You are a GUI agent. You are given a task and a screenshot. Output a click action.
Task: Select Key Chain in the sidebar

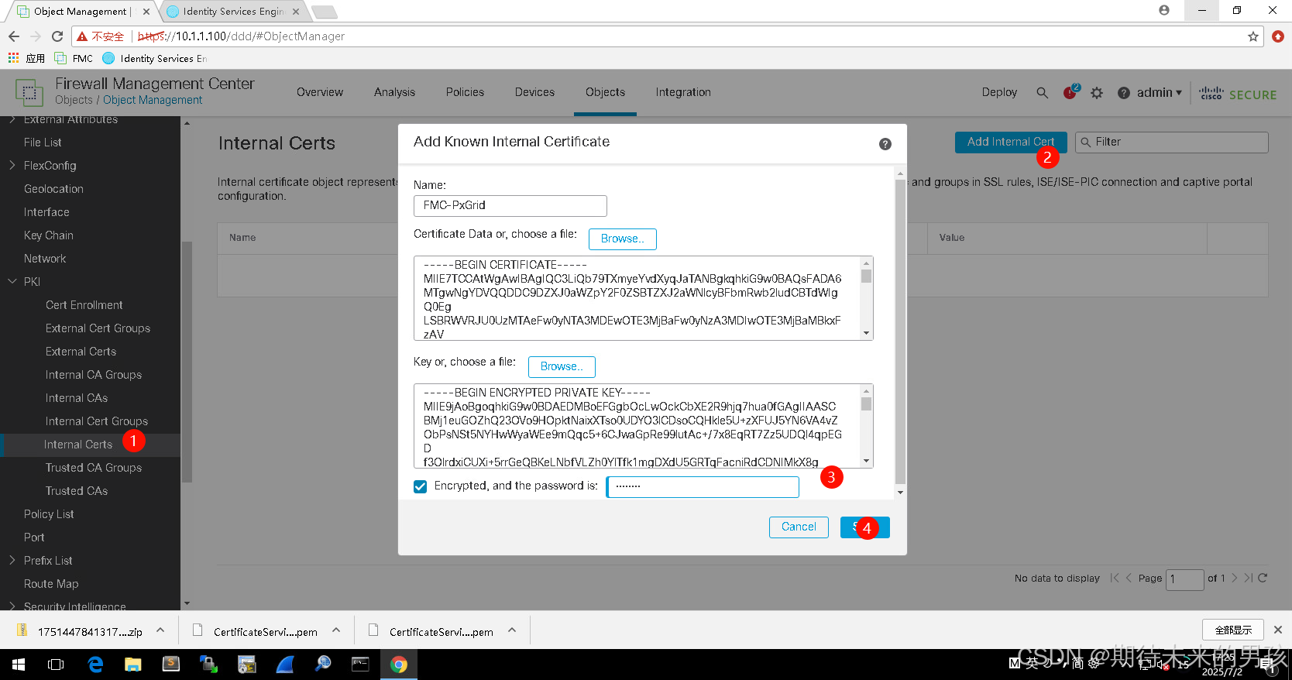[49, 235]
